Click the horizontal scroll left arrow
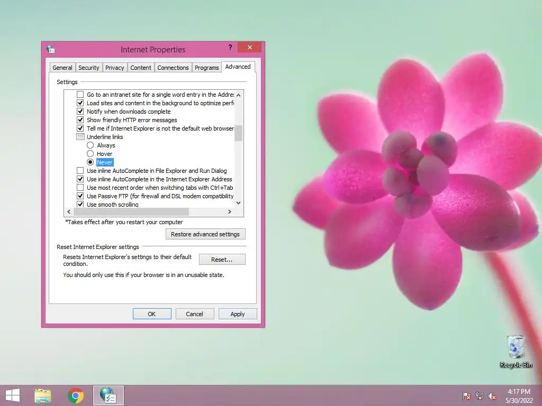 click(69, 211)
